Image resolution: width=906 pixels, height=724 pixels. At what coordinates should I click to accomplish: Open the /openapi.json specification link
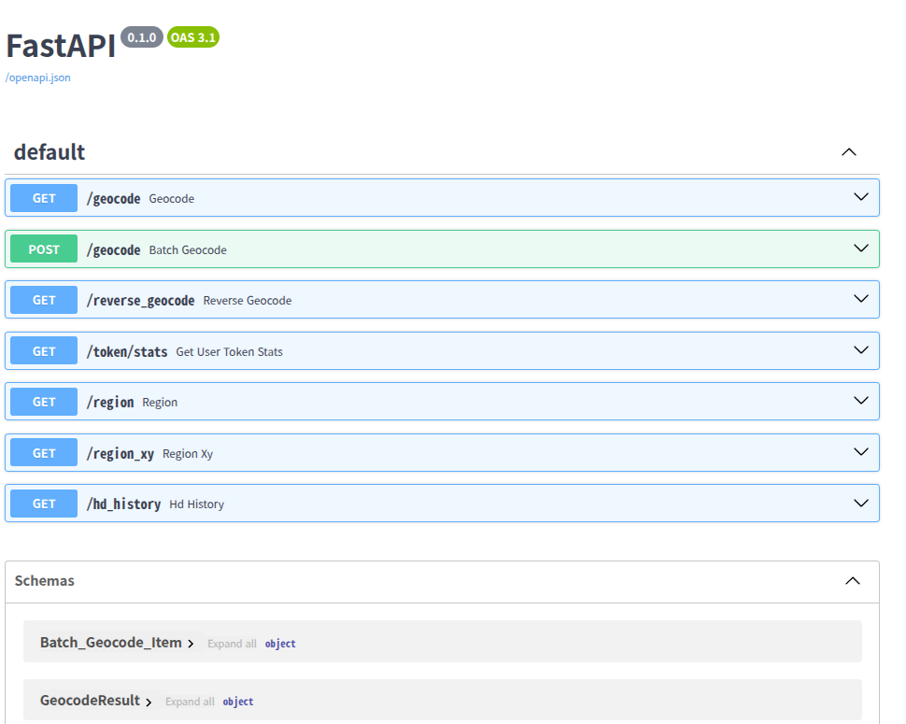click(37, 78)
